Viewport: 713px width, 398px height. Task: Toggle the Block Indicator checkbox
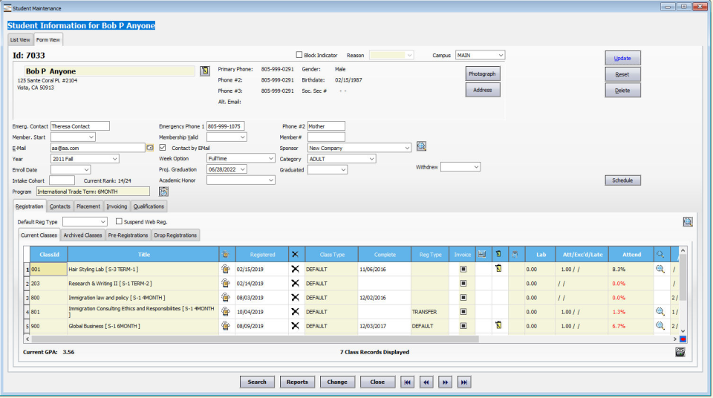point(299,55)
